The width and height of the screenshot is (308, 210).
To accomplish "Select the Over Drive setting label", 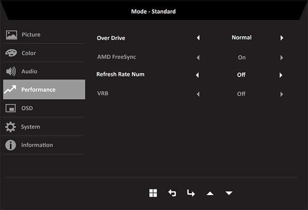I will click(x=111, y=38).
